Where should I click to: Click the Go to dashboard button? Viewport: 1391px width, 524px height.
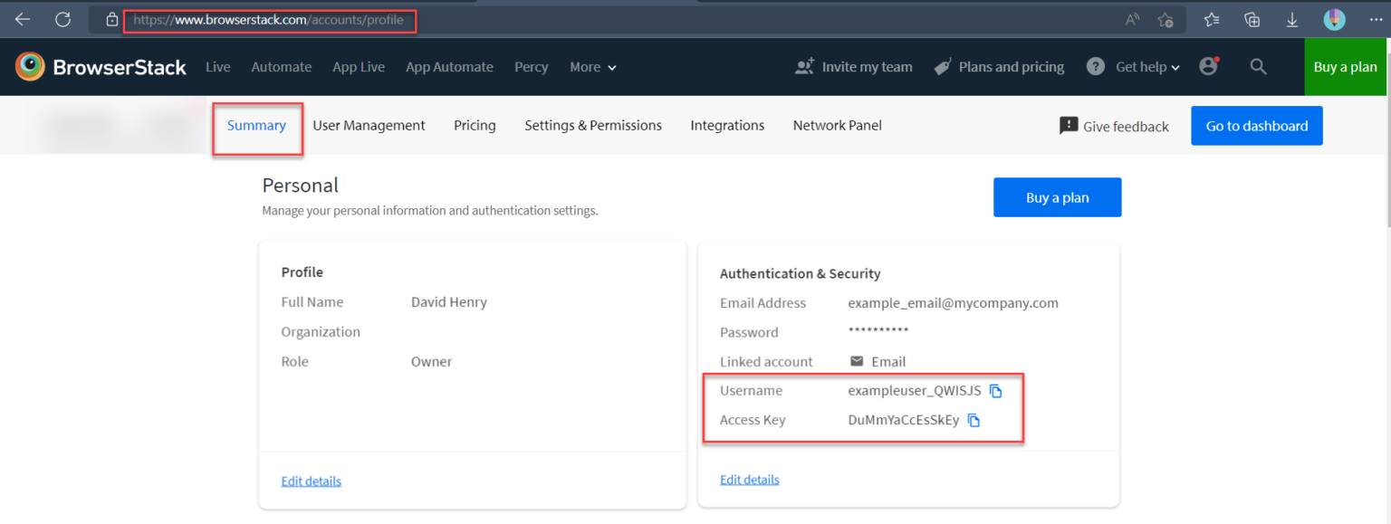[1256, 126]
